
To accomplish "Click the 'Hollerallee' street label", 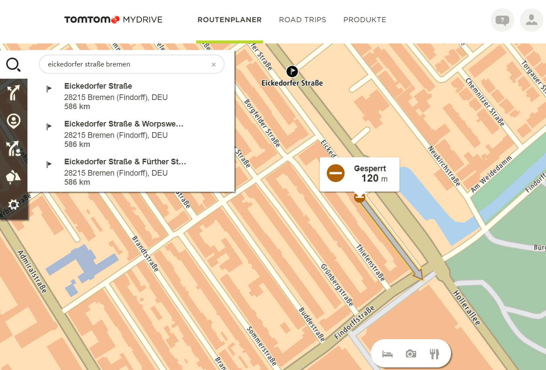I will (467, 308).
